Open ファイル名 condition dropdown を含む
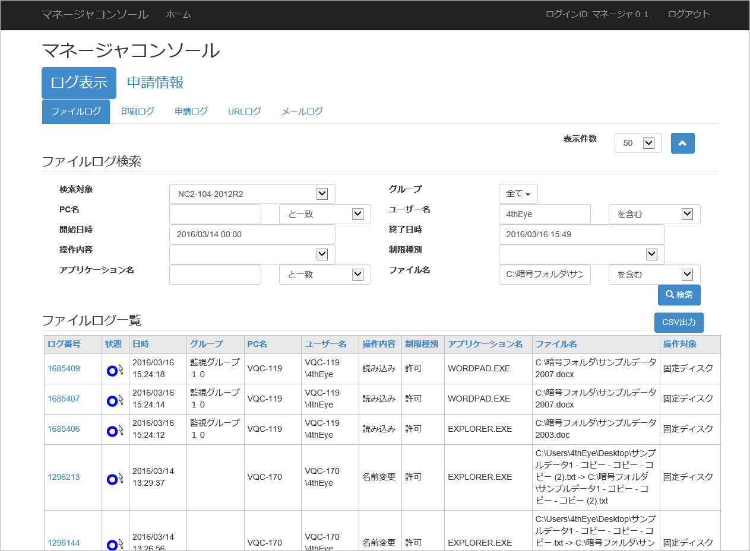Image resolution: width=750 pixels, height=551 pixels. pyautogui.click(x=654, y=275)
